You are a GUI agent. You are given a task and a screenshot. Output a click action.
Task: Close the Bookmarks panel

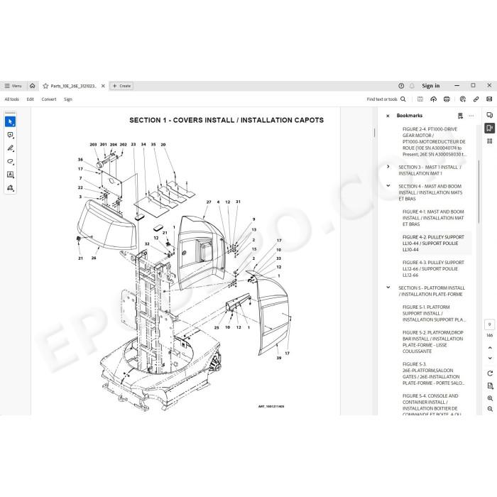tap(388, 116)
